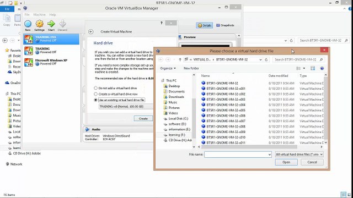The height and width of the screenshot is (198, 353).
Task: Open the TRAINING.vdi hard drive dropdown
Action: (x=126, y=106)
